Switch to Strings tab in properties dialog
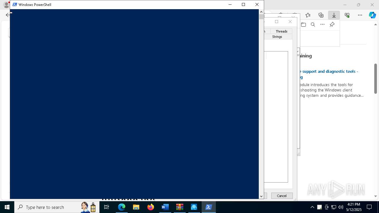 [x=277, y=37]
